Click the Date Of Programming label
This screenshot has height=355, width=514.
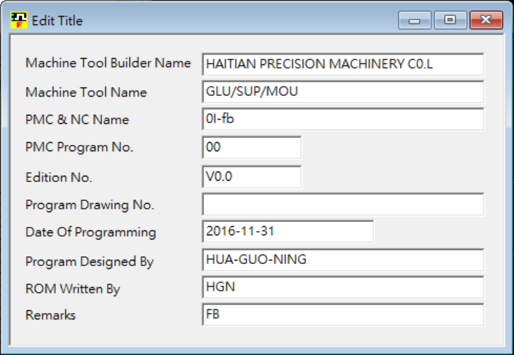point(90,232)
